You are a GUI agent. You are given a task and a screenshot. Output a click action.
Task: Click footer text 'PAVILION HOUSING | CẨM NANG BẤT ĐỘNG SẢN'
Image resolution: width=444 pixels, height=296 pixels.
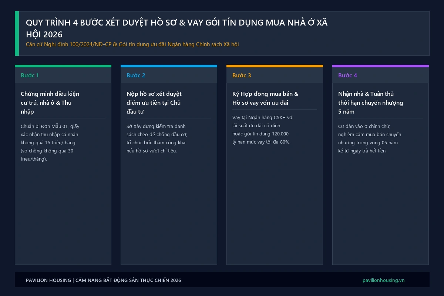(x=103, y=280)
